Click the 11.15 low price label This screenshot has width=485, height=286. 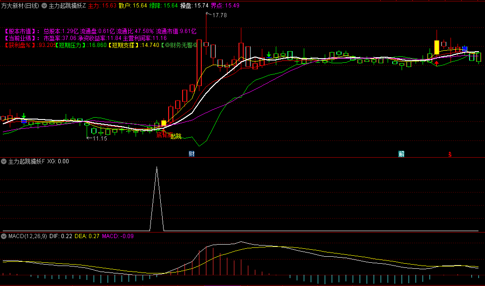99,138
